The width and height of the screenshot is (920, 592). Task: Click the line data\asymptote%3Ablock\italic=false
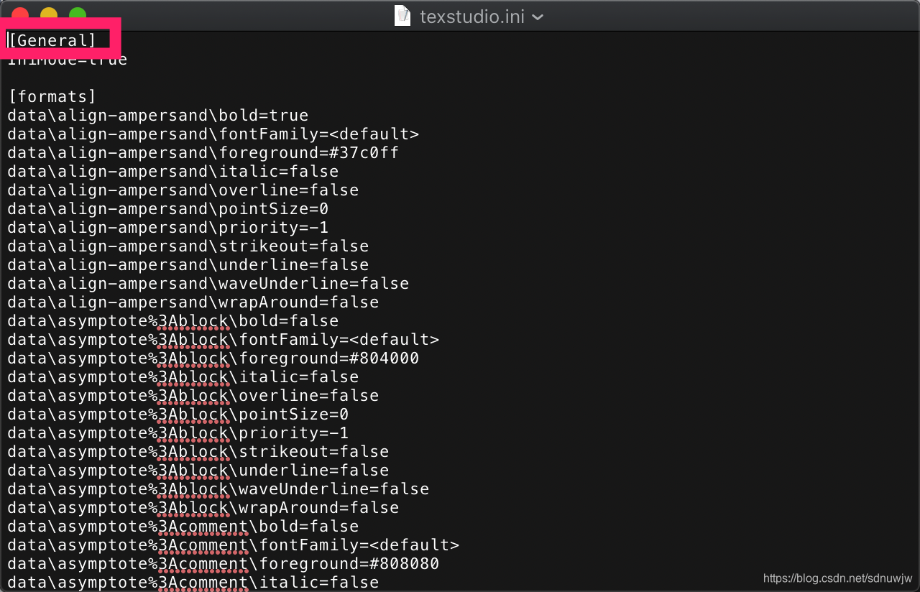[x=183, y=377]
